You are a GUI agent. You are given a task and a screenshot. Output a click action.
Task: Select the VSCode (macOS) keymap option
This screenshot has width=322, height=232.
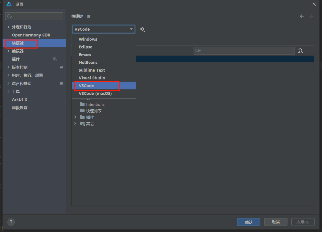104,94
